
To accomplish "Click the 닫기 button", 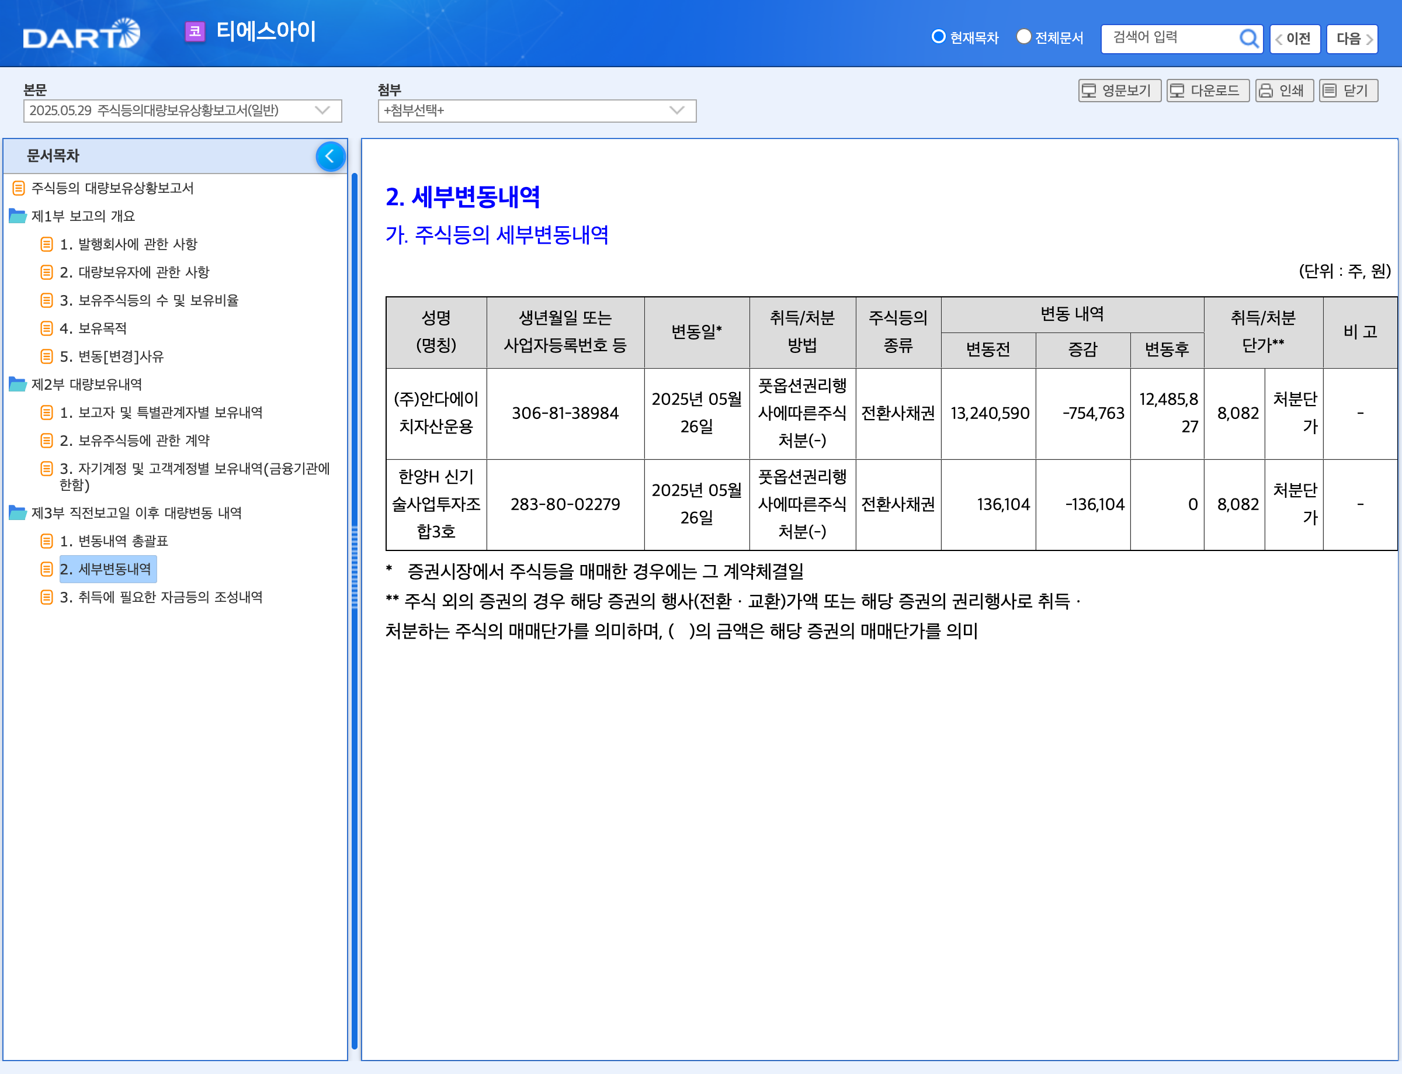I will pos(1348,91).
